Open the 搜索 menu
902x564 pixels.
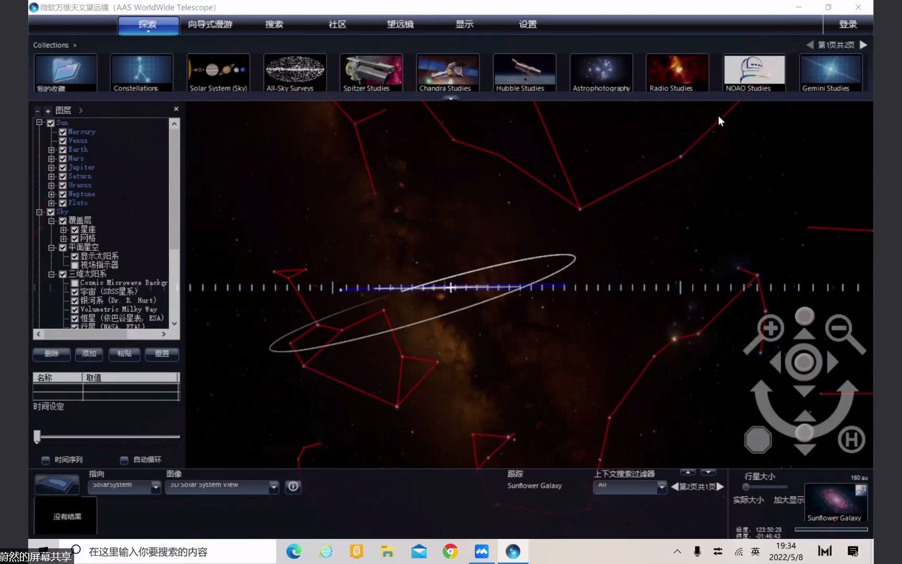coord(274,25)
